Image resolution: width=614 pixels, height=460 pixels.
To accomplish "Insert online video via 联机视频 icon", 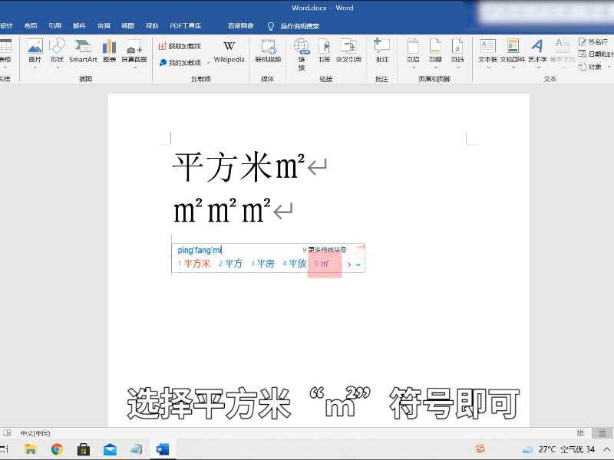I will point(269,54).
